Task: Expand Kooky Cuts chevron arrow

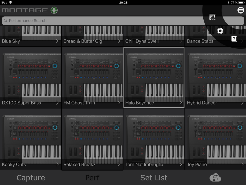Action: click(57, 164)
